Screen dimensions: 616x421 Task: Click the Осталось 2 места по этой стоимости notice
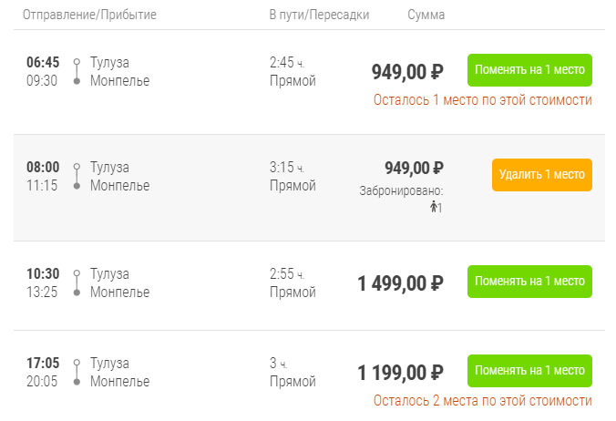coord(482,401)
